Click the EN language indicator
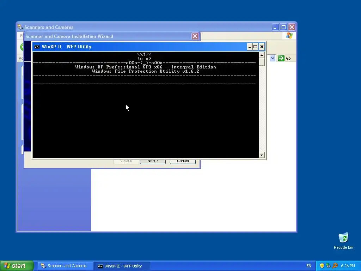The width and height of the screenshot is (361, 271). click(309, 266)
